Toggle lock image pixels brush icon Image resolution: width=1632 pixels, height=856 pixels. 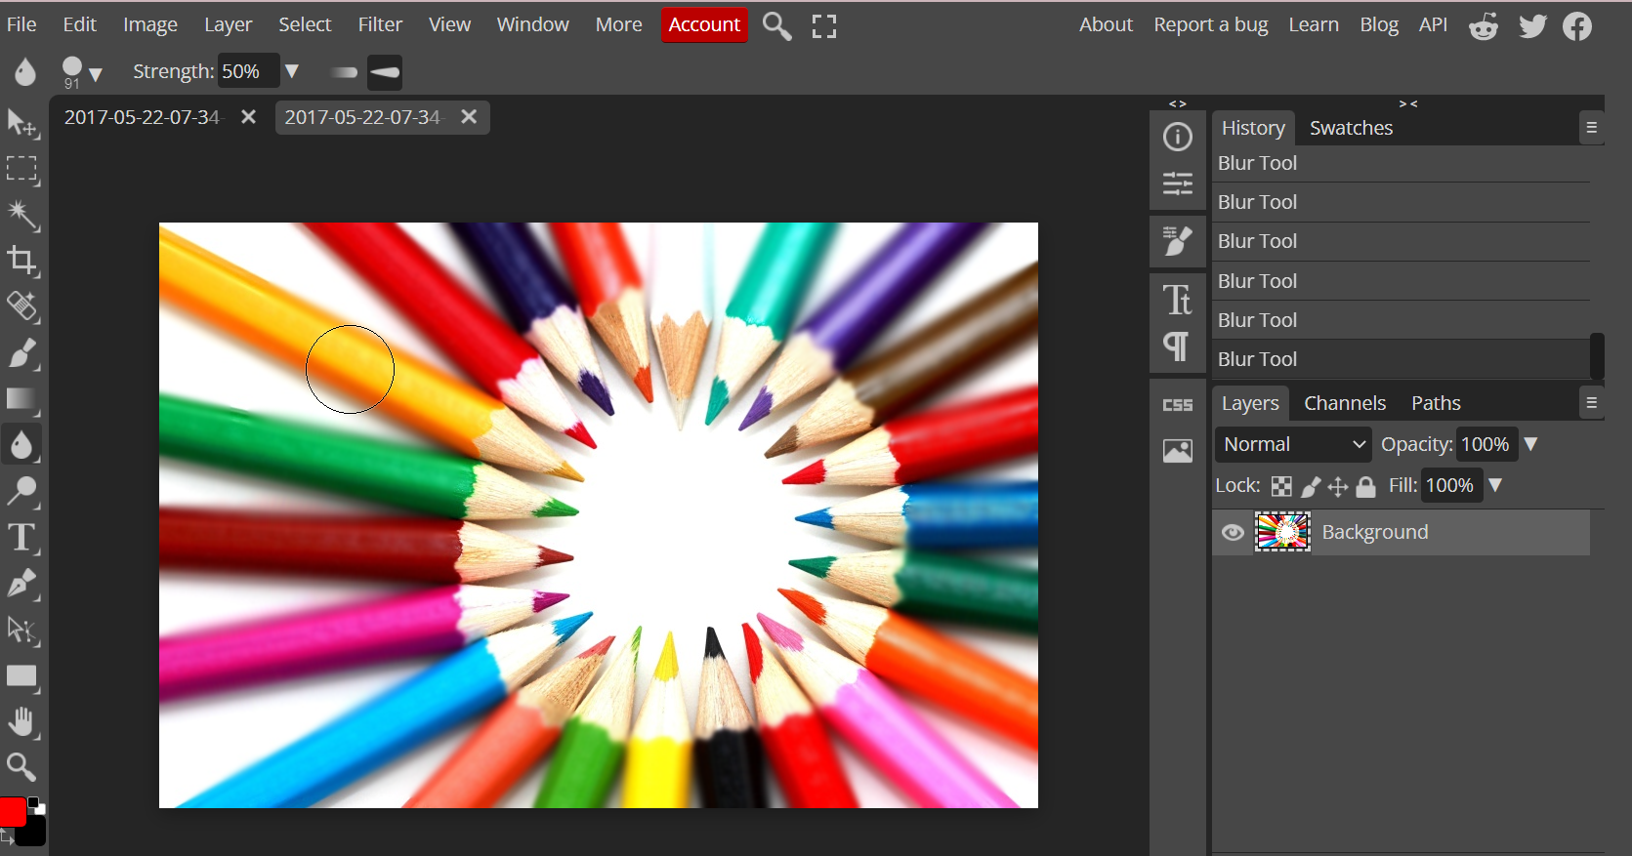click(x=1311, y=486)
